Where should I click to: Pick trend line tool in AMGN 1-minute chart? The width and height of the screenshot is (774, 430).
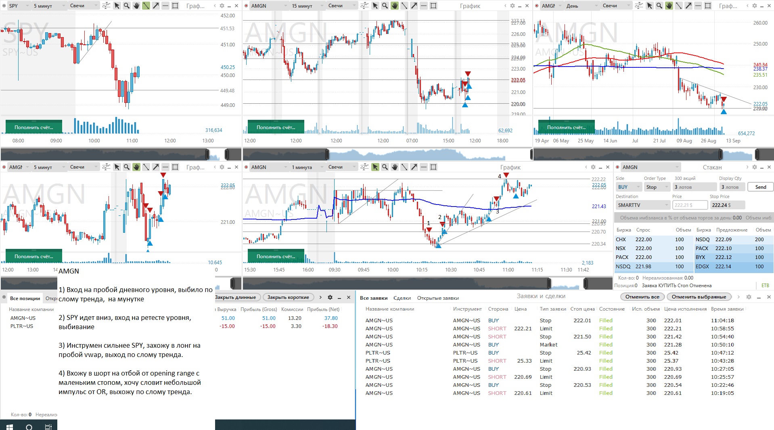(404, 167)
